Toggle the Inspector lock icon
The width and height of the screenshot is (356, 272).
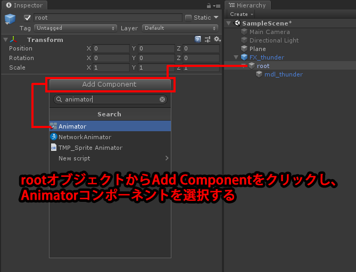[209, 6]
